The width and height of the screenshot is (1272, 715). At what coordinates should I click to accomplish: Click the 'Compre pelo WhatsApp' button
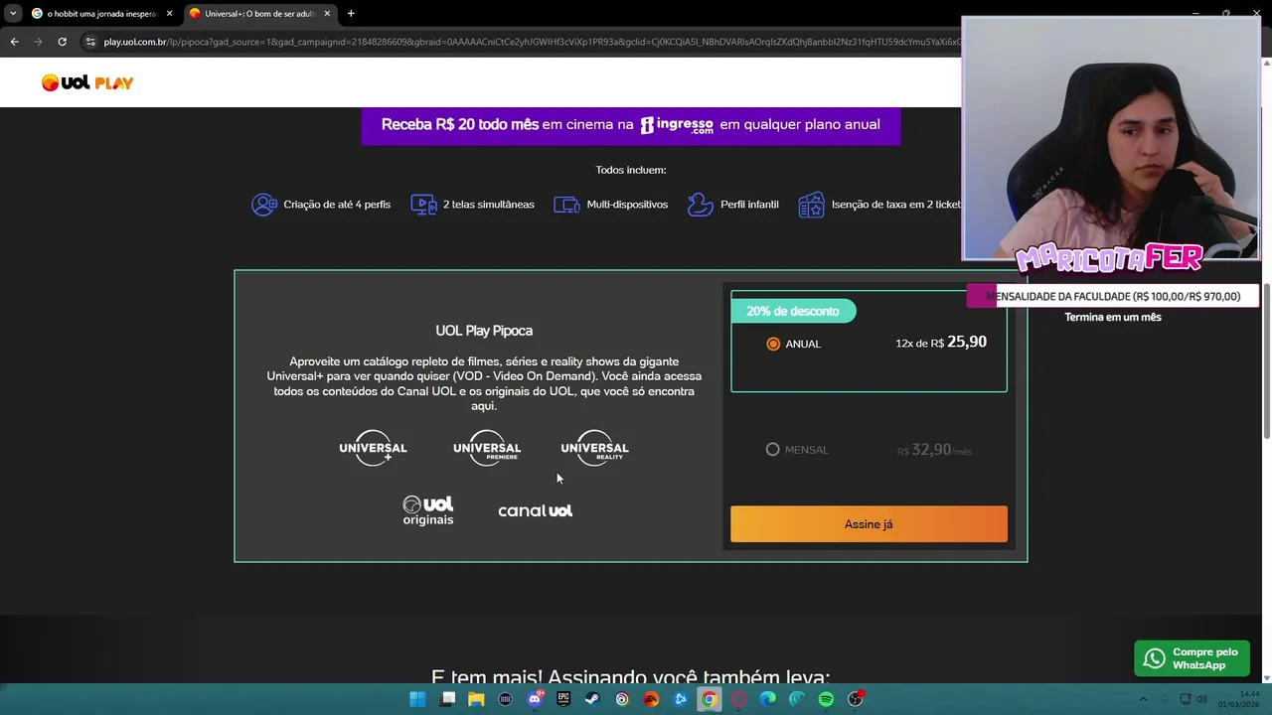click(x=1192, y=658)
